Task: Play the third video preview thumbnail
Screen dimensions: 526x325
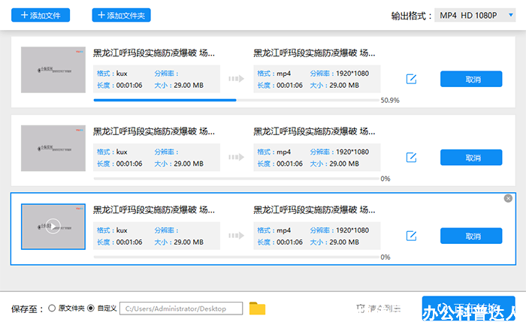Action: coord(53,226)
